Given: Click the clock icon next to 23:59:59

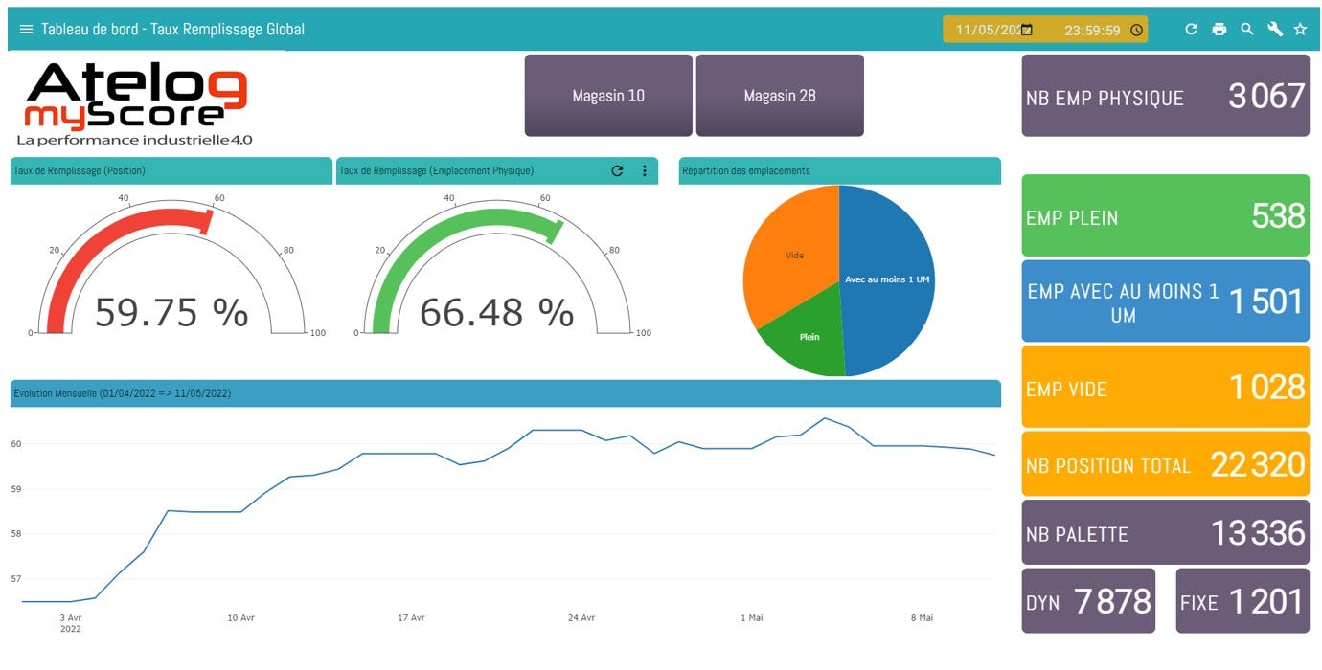Looking at the screenshot, I should (1135, 30).
